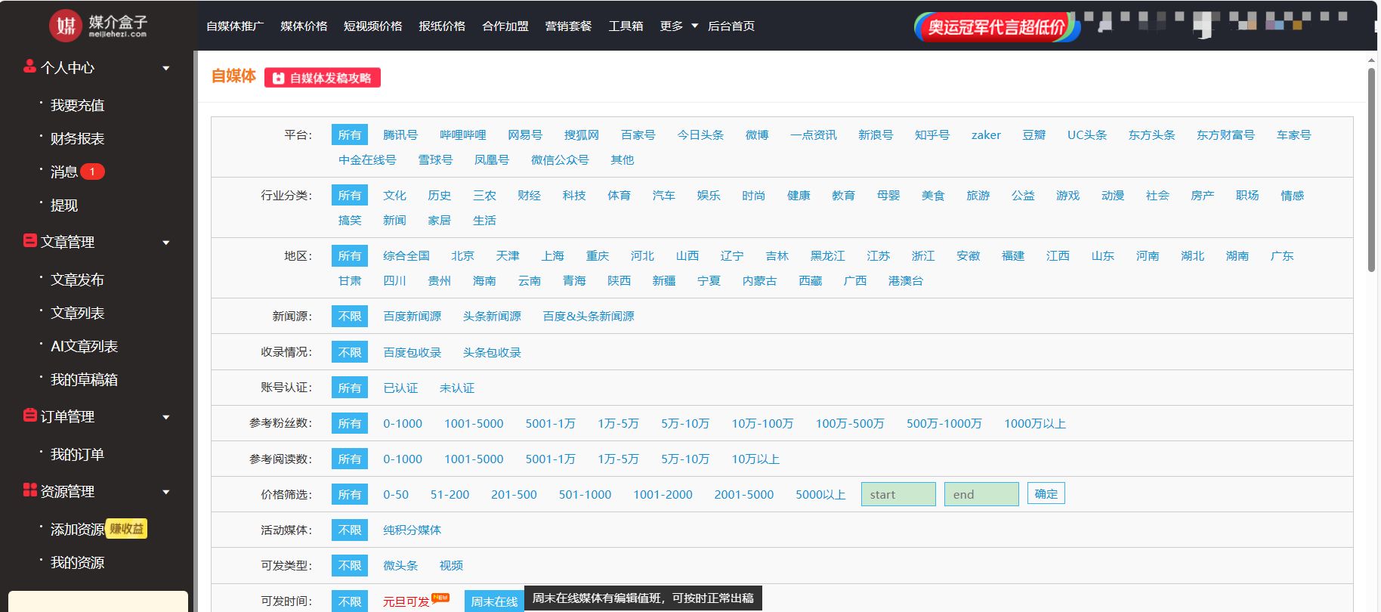Filter platform by 今日头条

(700, 134)
